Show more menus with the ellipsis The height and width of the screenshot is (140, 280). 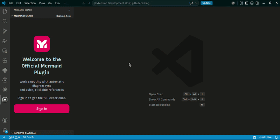pyautogui.click(x=65, y=3)
